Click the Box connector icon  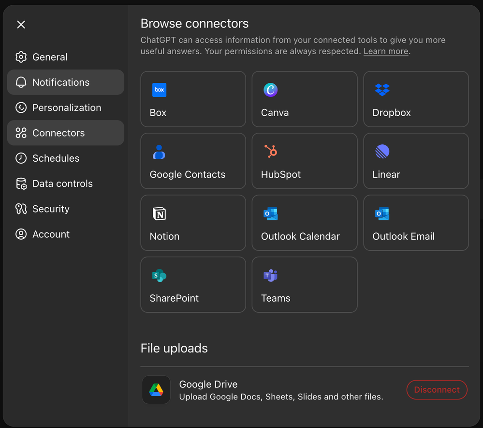[x=159, y=90]
